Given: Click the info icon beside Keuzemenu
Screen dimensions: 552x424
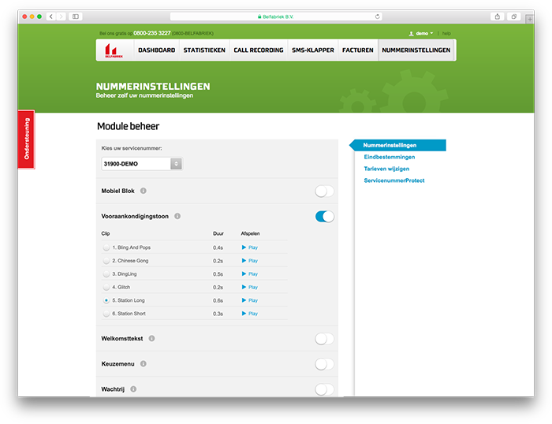Looking at the screenshot, I should coord(144,364).
